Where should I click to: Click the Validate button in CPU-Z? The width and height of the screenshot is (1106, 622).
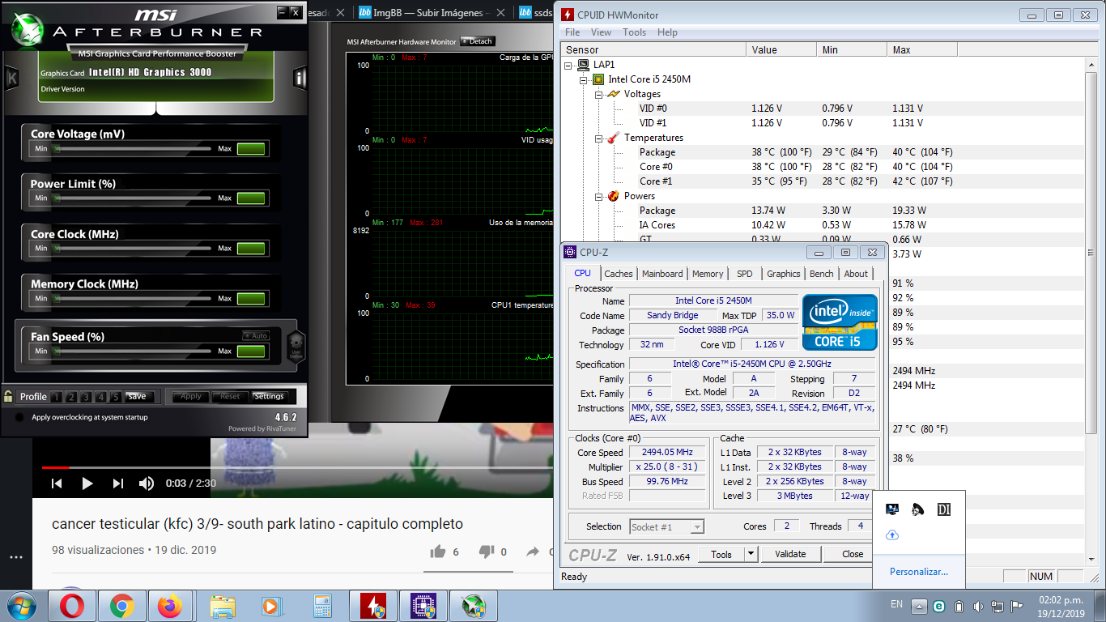(x=790, y=554)
